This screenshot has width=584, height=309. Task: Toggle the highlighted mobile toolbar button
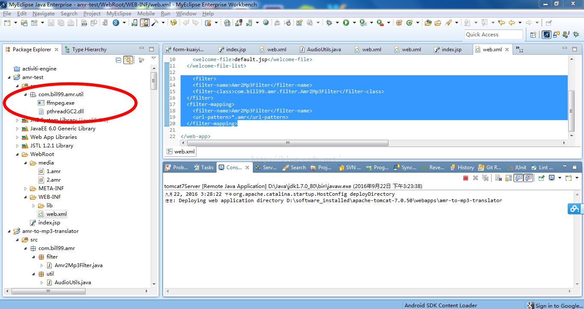point(145,23)
